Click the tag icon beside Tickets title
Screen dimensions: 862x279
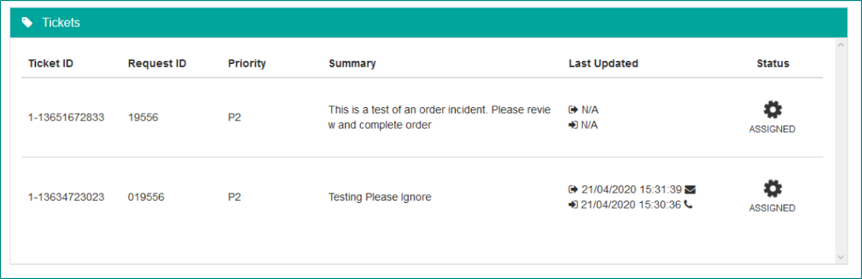coord(27,23)
